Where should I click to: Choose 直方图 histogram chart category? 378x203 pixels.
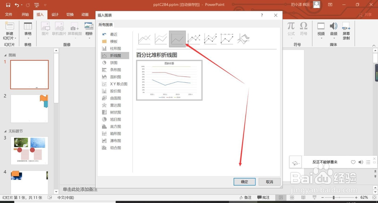point(115,127)
